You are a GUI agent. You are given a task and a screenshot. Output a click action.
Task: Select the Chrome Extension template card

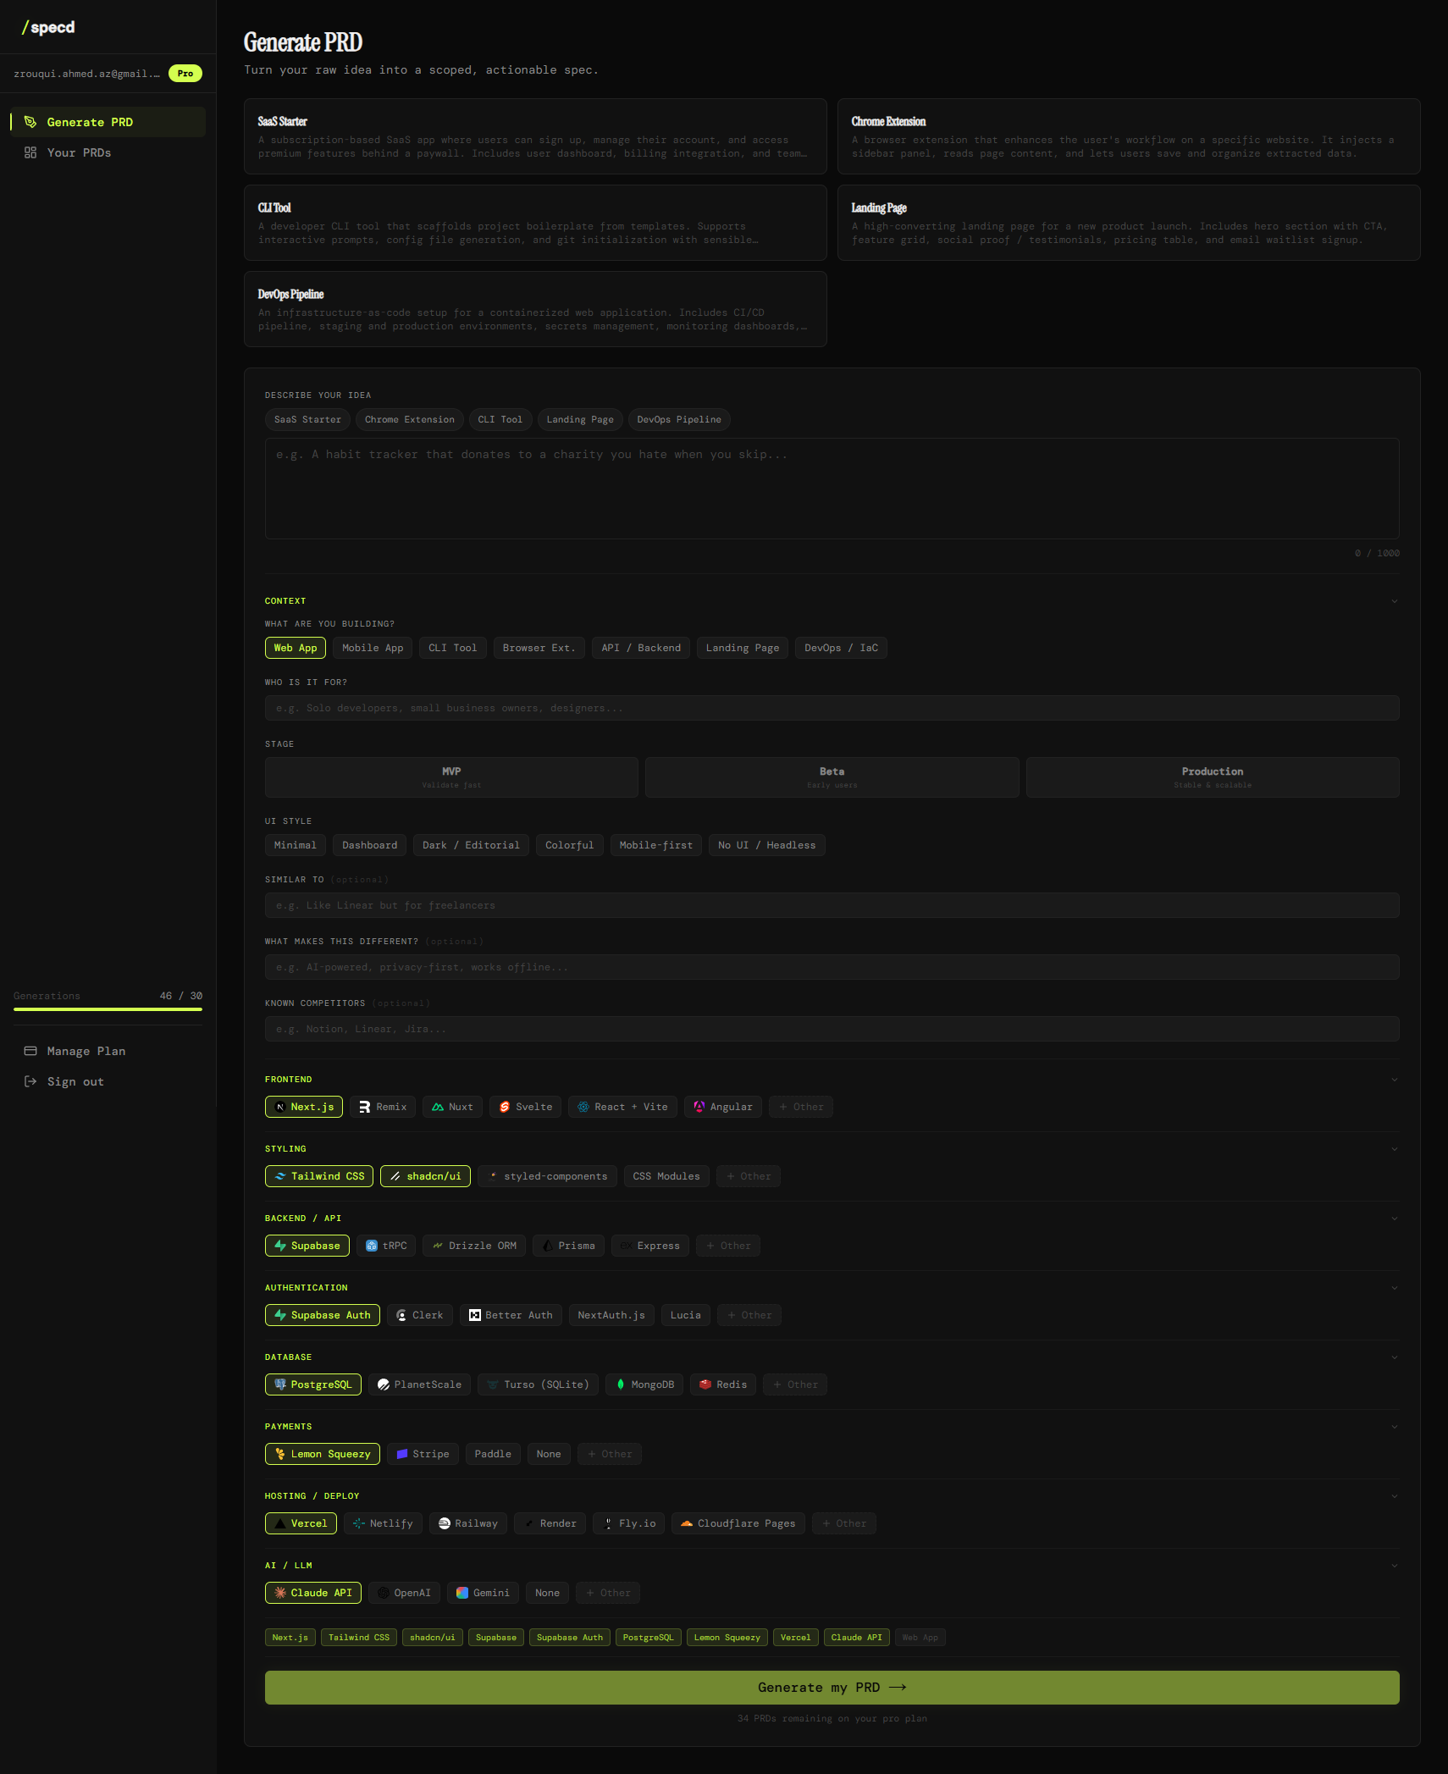coord(1129,136)
